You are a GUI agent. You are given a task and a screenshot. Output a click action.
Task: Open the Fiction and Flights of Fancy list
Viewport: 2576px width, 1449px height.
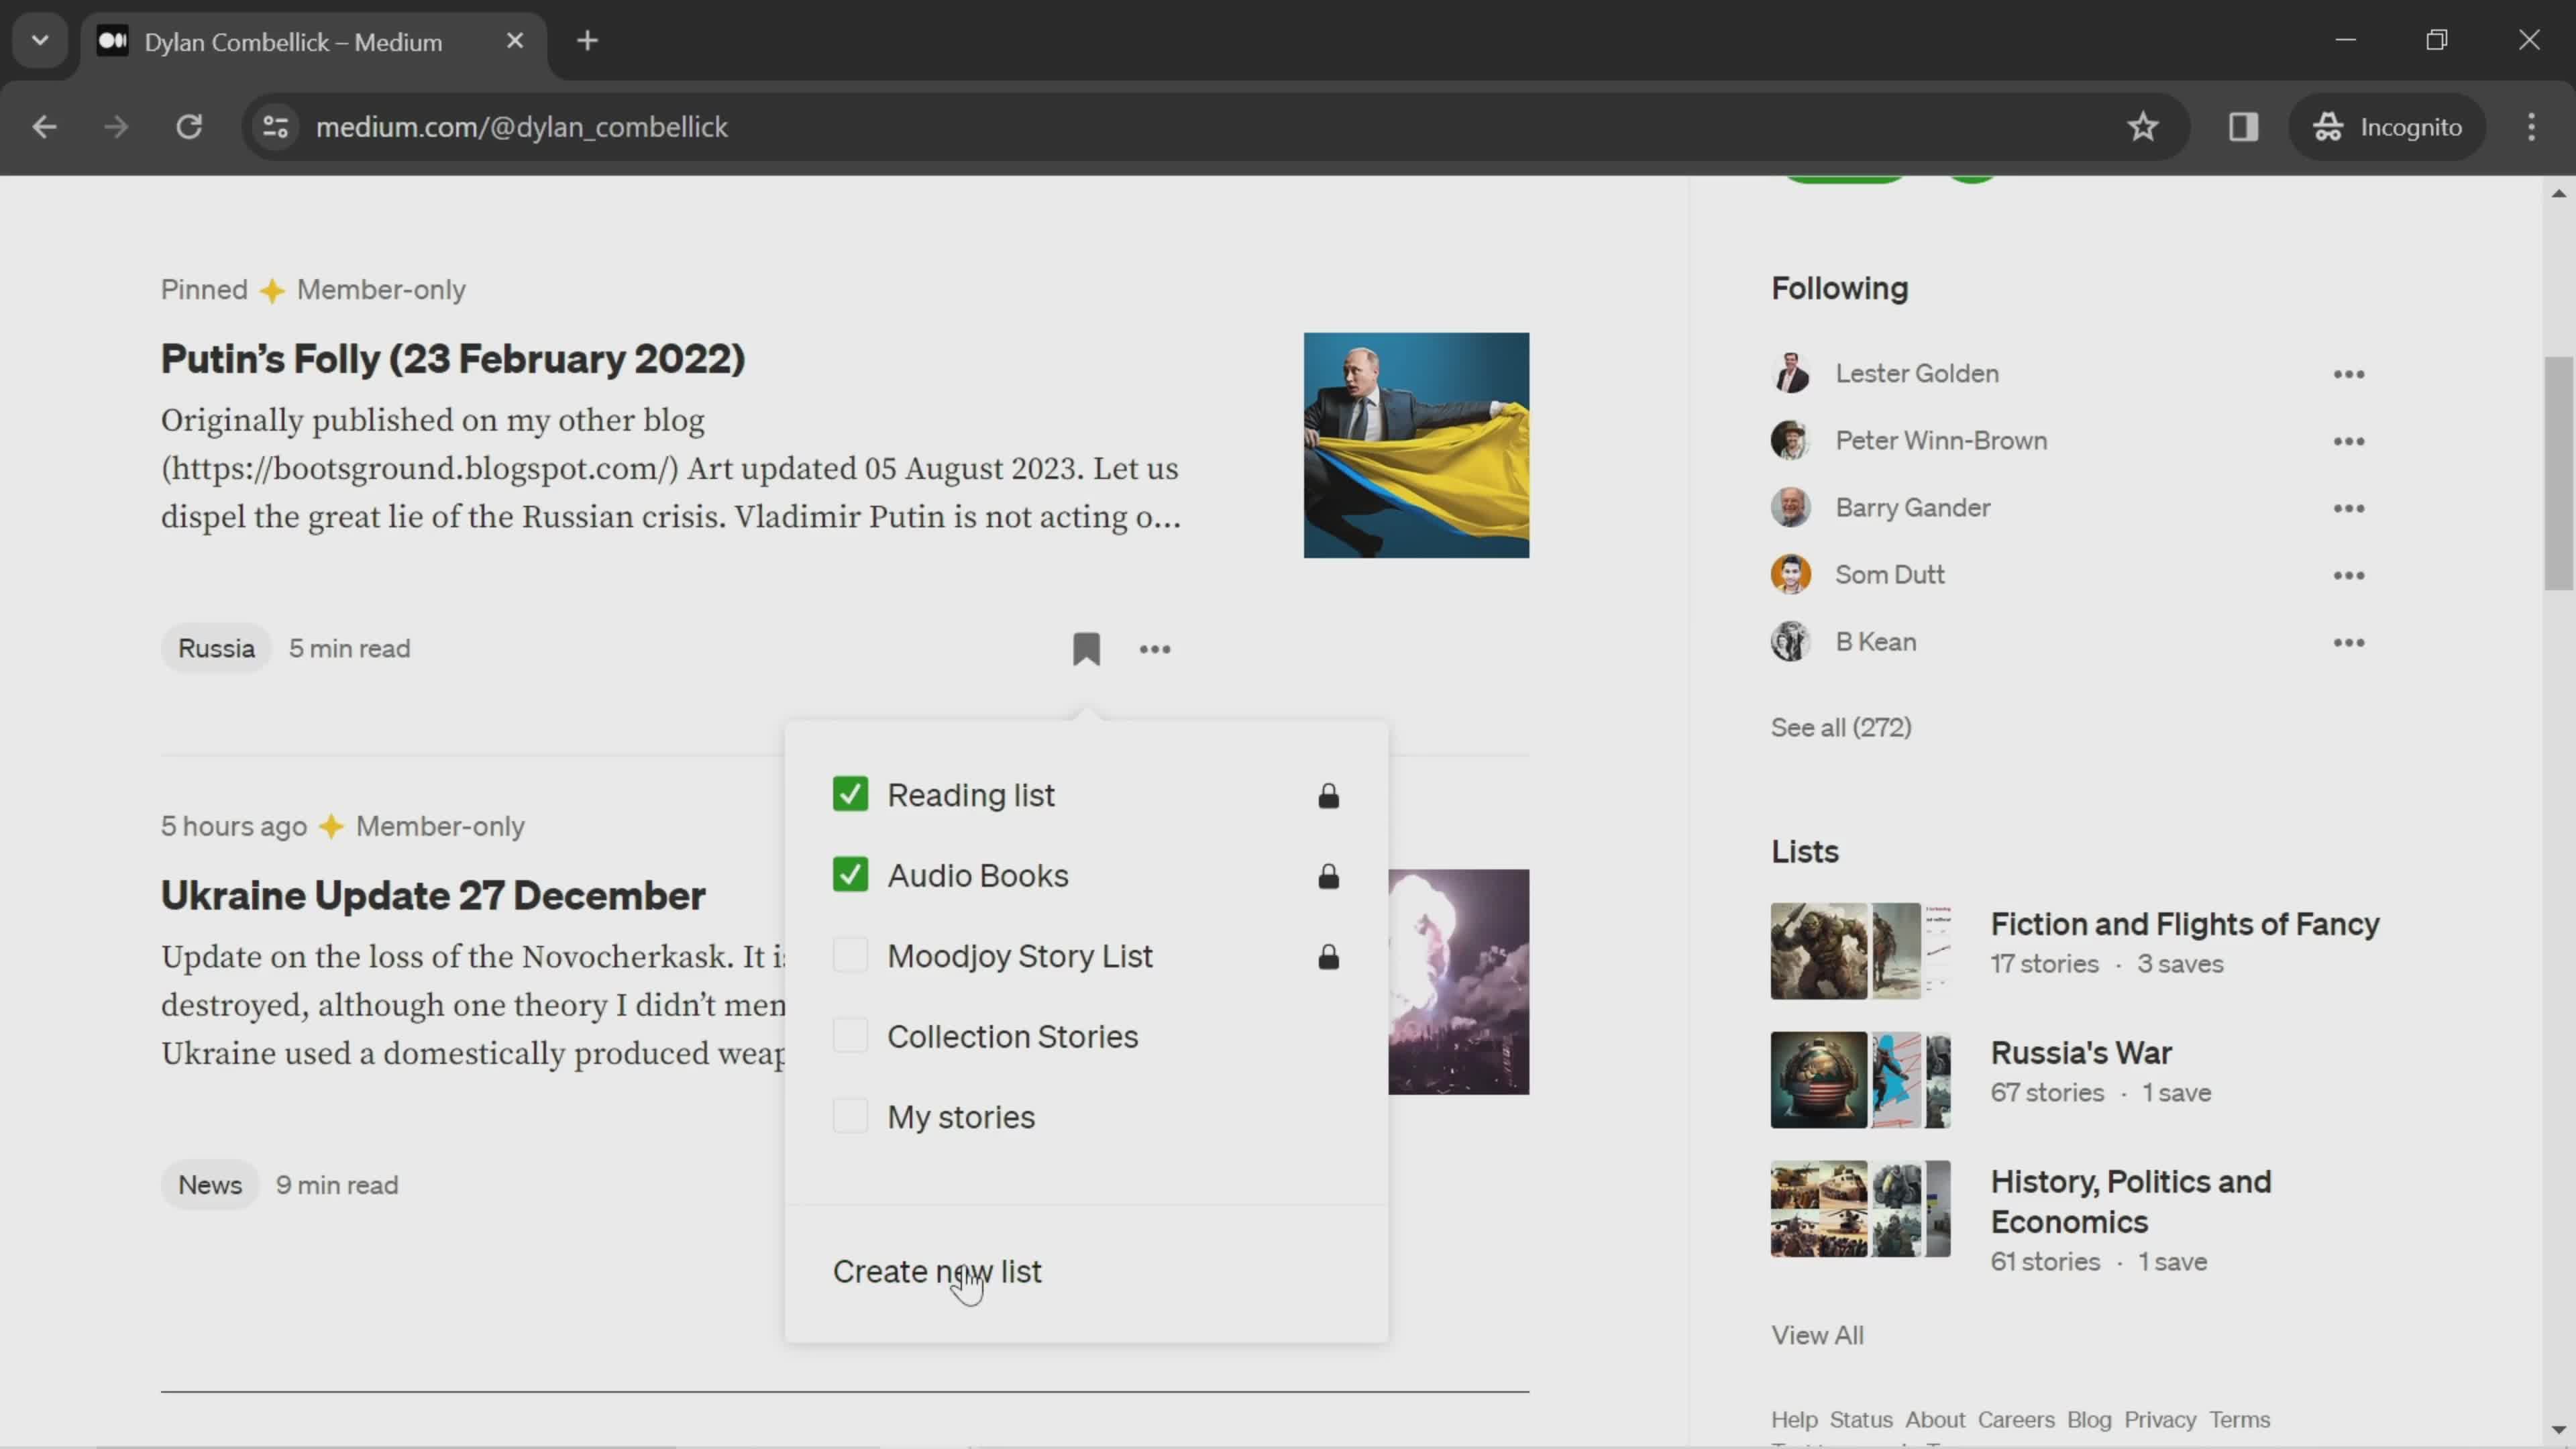(2184, 924)
